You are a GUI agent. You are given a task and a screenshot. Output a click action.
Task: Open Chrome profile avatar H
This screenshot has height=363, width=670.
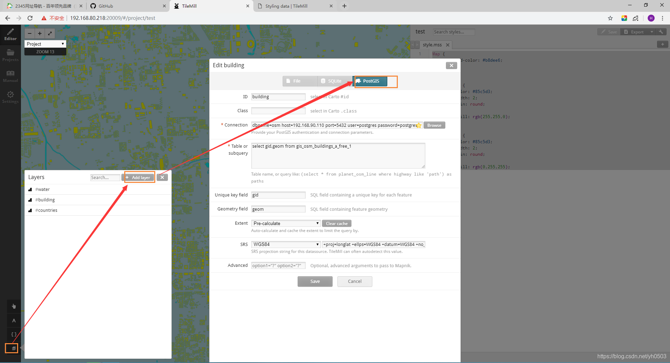651,18
